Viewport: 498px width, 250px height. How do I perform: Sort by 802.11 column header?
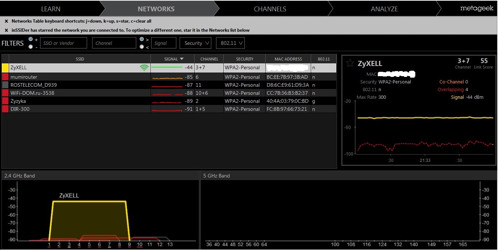point(323,59)
